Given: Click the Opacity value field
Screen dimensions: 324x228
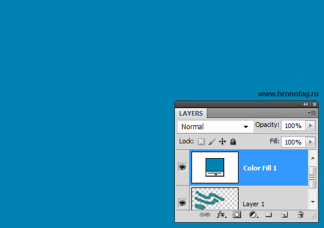Looking at the screenshot, I should [x=293, y=126].
